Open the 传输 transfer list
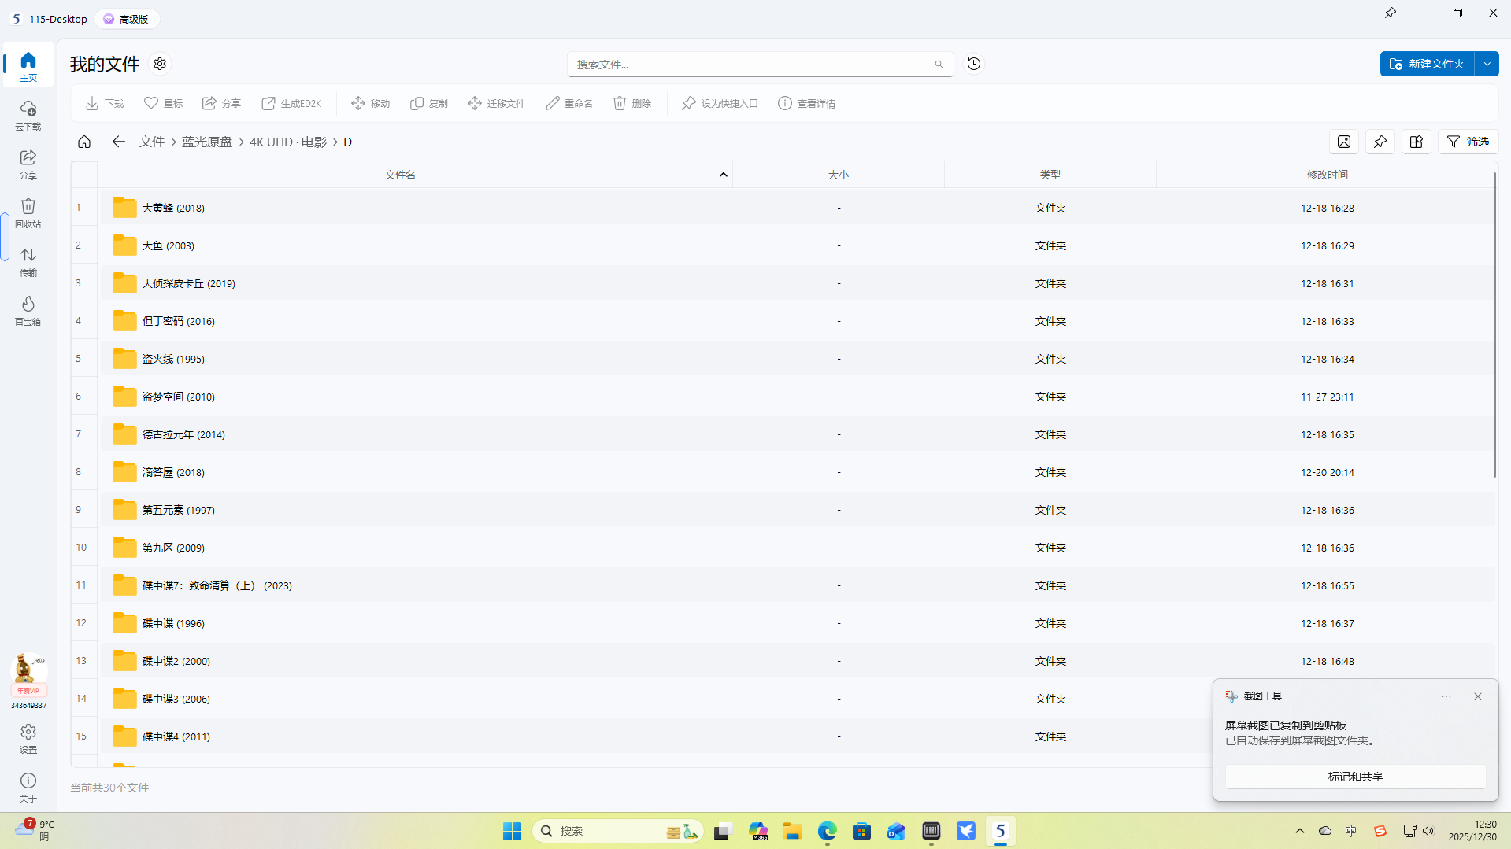Image resolution: width=1511 pixels, height=849 pixels. tap(28, 261)
